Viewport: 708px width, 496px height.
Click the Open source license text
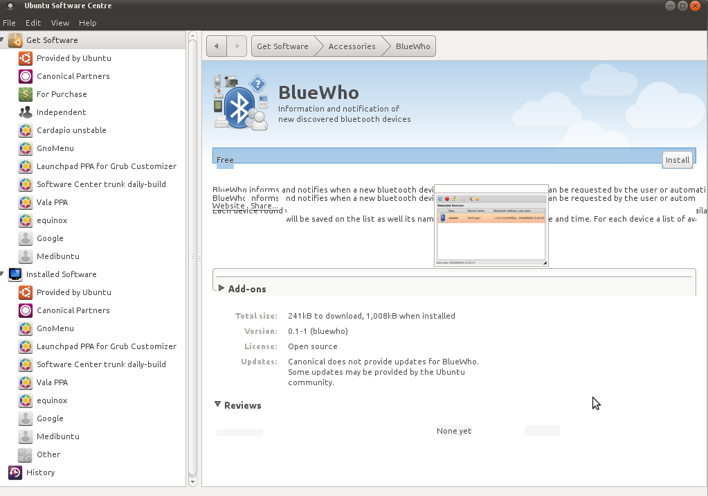pyautogui.click(x=312, y=346)
